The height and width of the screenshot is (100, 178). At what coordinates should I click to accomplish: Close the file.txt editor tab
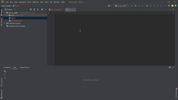click(75, 10)
